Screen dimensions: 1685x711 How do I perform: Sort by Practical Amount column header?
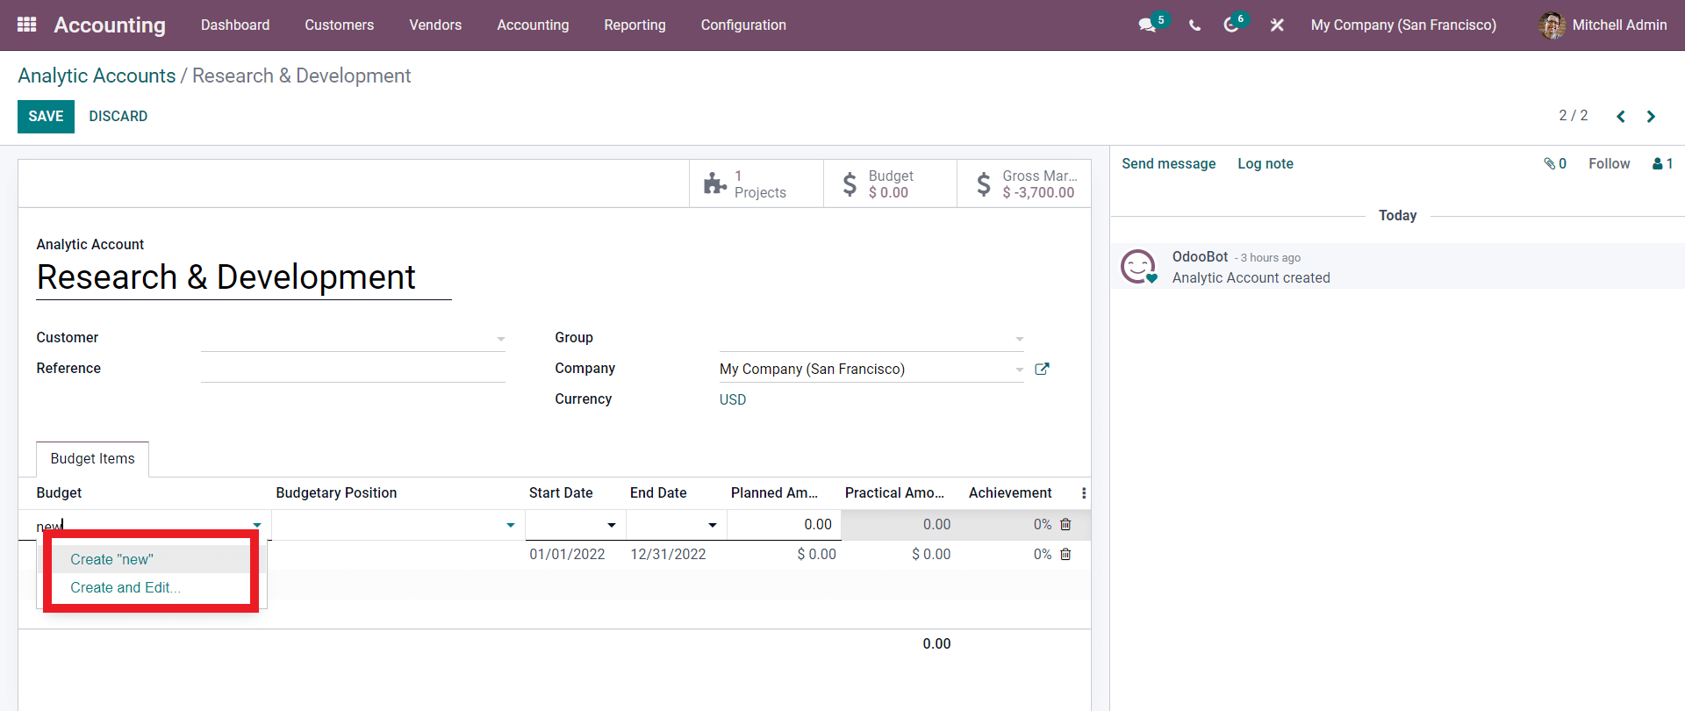894,493
